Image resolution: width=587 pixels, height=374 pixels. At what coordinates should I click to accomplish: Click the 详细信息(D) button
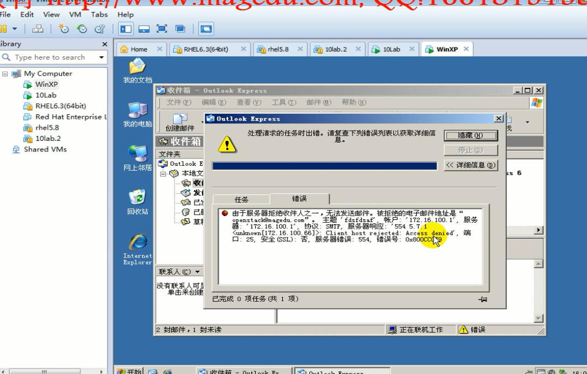click(x=471, y=165)
